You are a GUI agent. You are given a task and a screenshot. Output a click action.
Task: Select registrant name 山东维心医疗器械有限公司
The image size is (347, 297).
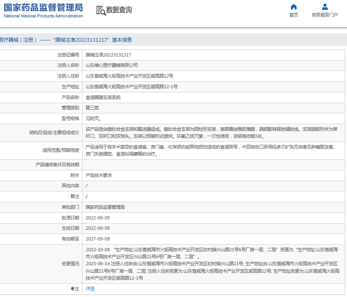click(112, 66)
